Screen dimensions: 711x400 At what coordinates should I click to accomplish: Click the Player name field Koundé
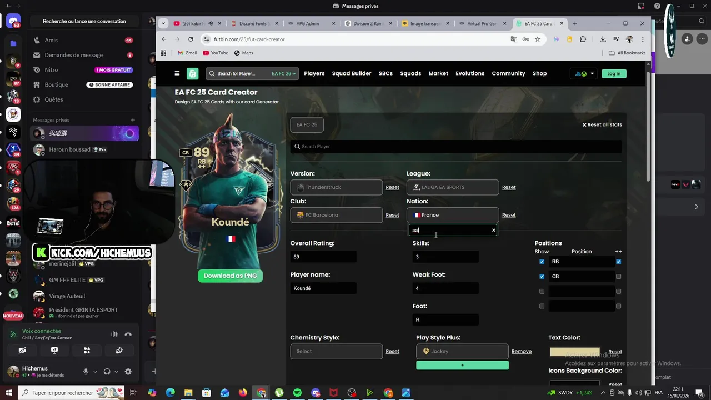coord(323,288)
